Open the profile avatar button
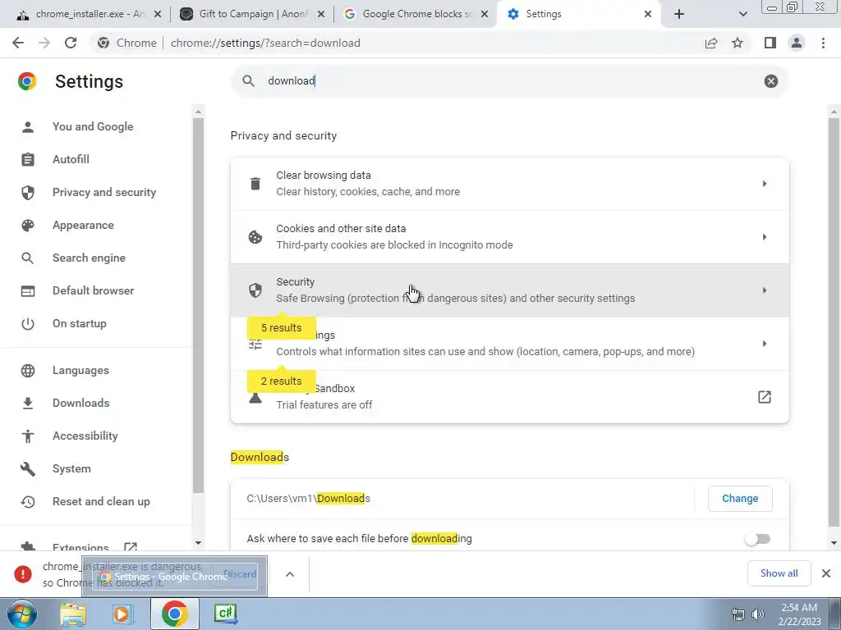The width and height of the screenshot is (841, 630). 797,43
